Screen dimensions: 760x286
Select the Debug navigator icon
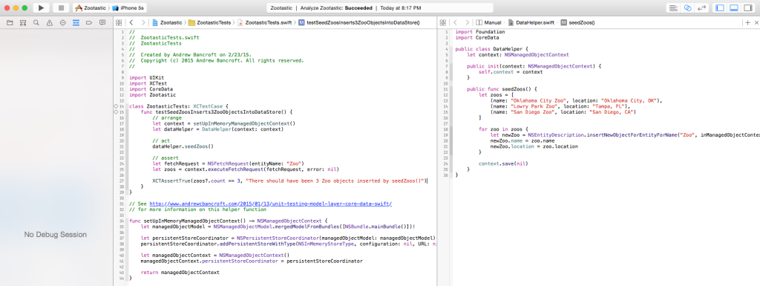coord(76,23)
